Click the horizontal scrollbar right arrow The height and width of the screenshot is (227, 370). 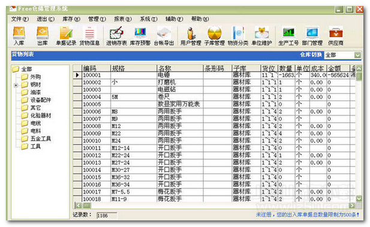[352, 205]
